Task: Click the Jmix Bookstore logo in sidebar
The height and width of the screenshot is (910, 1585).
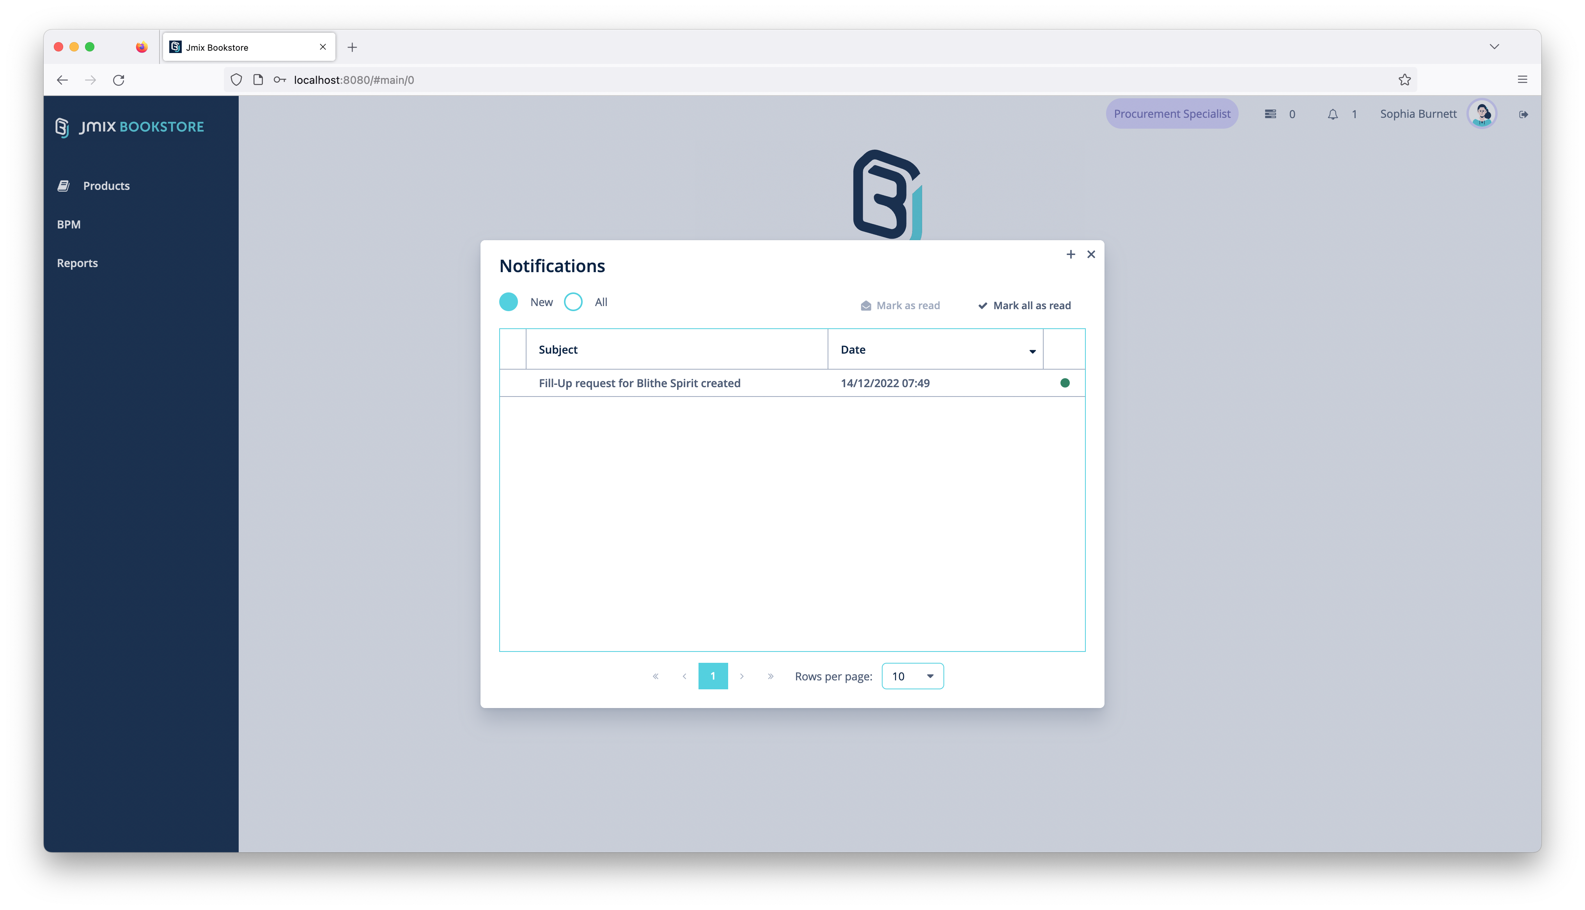Action: pos(130,127)
